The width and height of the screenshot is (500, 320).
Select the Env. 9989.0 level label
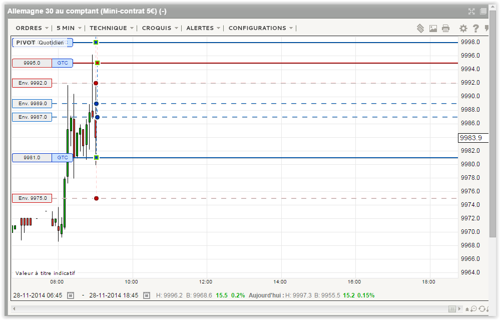[32, 103]
